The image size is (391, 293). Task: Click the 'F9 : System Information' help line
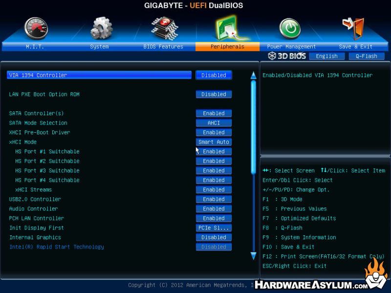click(299, 237)
